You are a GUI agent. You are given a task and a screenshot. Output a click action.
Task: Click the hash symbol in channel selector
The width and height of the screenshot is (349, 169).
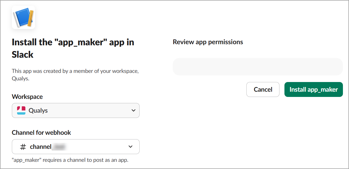pyautogui.click(x=23, y=147)
